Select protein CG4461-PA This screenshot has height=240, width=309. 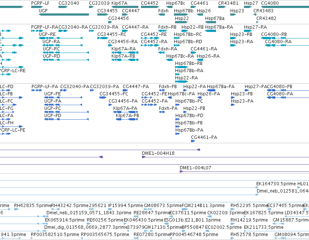tap(204, 137)
